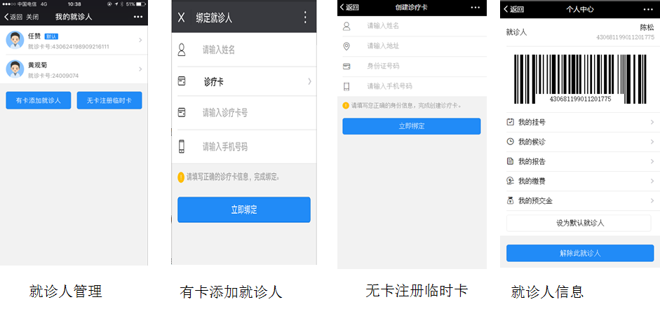Click name field in 创建诊疗卡 form

412,26
